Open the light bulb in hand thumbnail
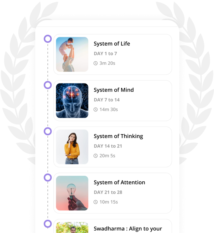The image size is (214, 233). (x=72, y=193)
